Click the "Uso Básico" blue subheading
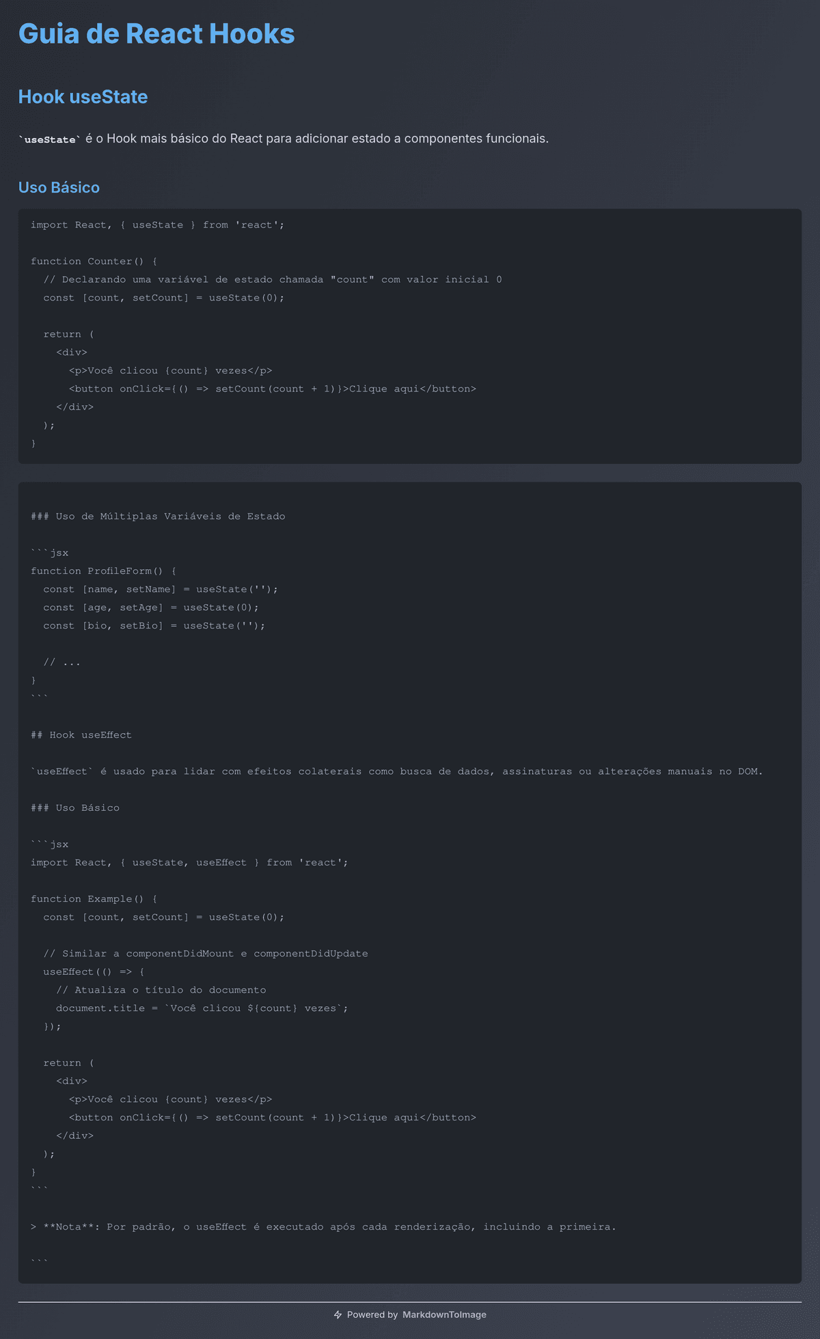 59,187
